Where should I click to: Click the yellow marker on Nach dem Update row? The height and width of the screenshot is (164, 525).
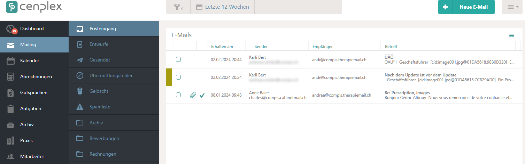(169, 77)
